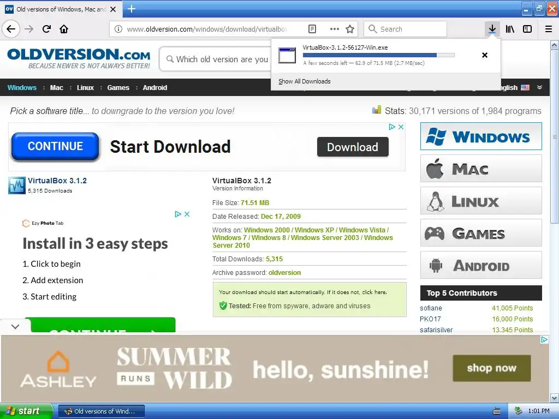Image resolution: width=559 pixels, height=419 pixels.
Task: Click the keyboard icon in system tray
Action: [x=497, y=411]
